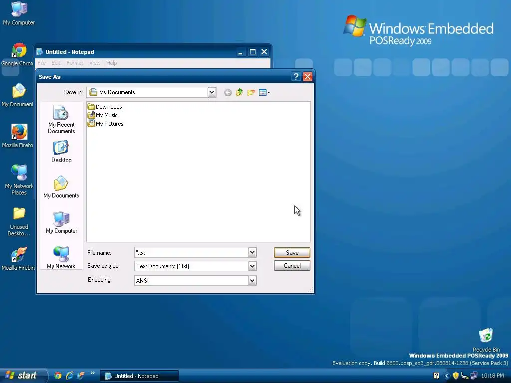Open the Start menu
The image size is (511, 383).
coord(23,376)
